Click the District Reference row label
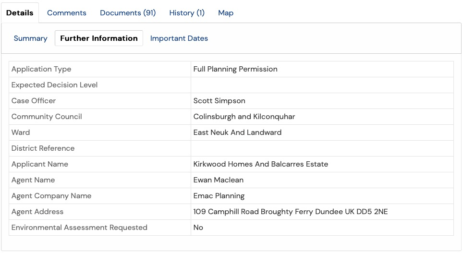463x253 pixels. tap(43, 148)
